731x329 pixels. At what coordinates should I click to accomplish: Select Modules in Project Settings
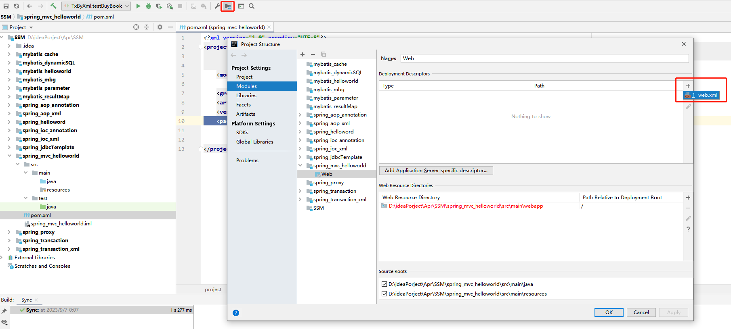tap(262, 86)
